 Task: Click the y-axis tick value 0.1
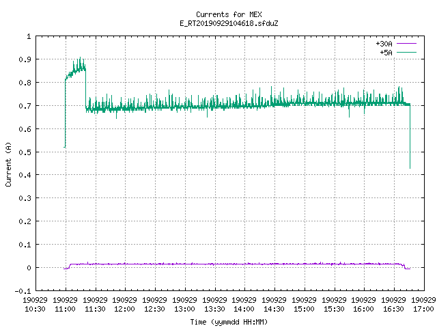(x=25, y=245)
